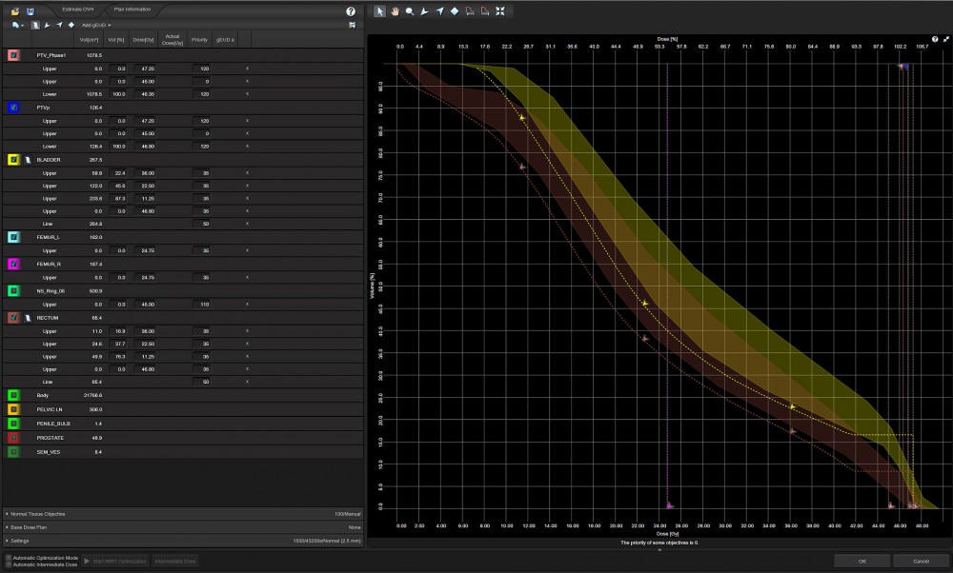Viewport: 953px width, 573px height.
Task: Enable Automatic Intermediate Dose checkbox
Action: pyautogui.click(x=9, y=564)
